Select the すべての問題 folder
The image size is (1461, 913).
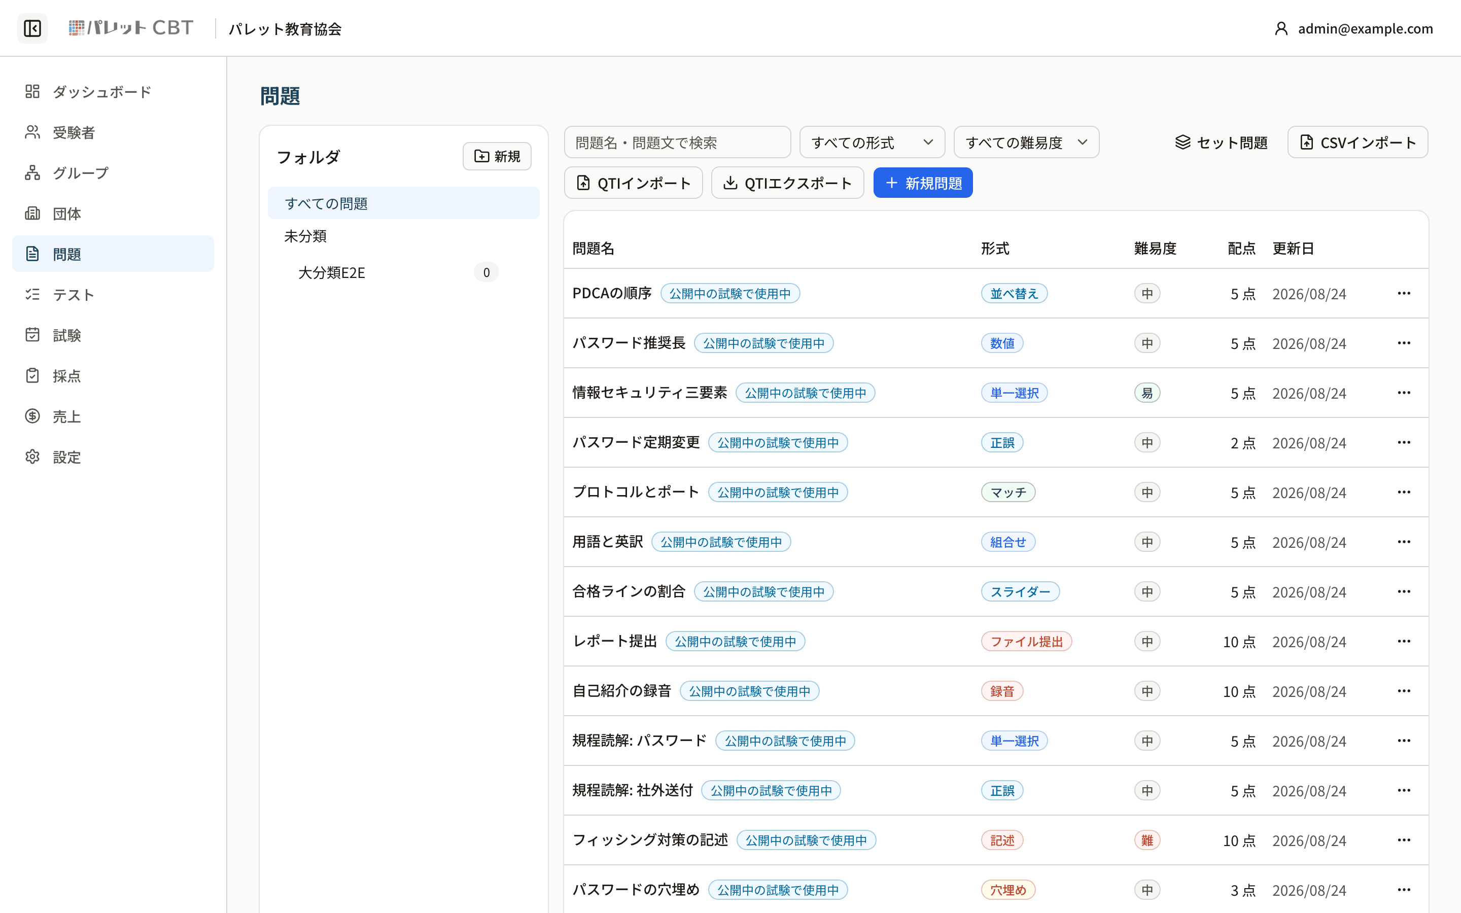tap(403, 203)
